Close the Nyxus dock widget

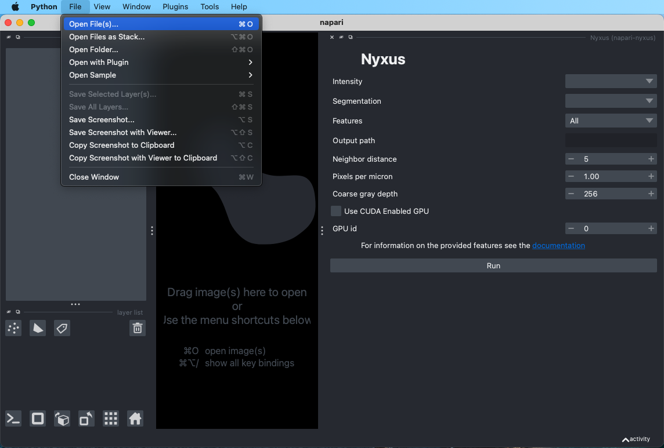point(332,37)
